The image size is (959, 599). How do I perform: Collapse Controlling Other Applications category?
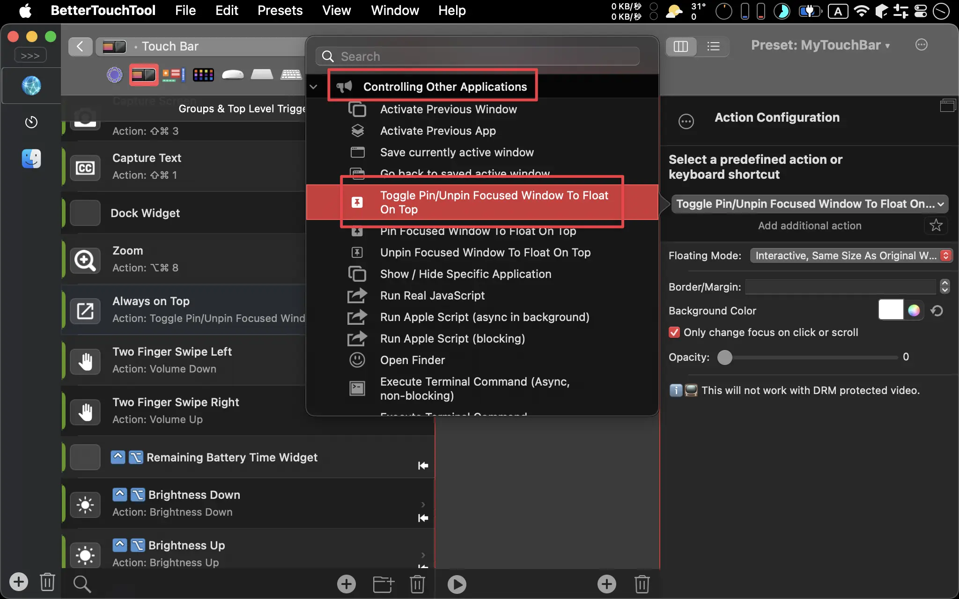tap(313, 87)
